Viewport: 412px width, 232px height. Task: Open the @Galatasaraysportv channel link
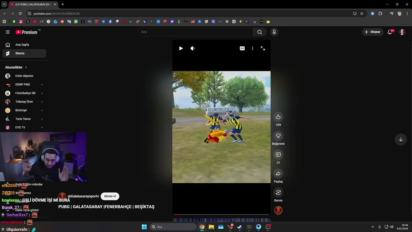[83, 196]
